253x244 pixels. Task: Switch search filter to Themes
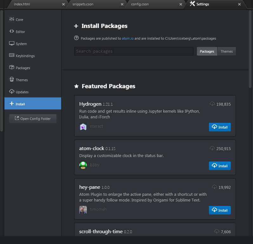(x=226, y=51)
